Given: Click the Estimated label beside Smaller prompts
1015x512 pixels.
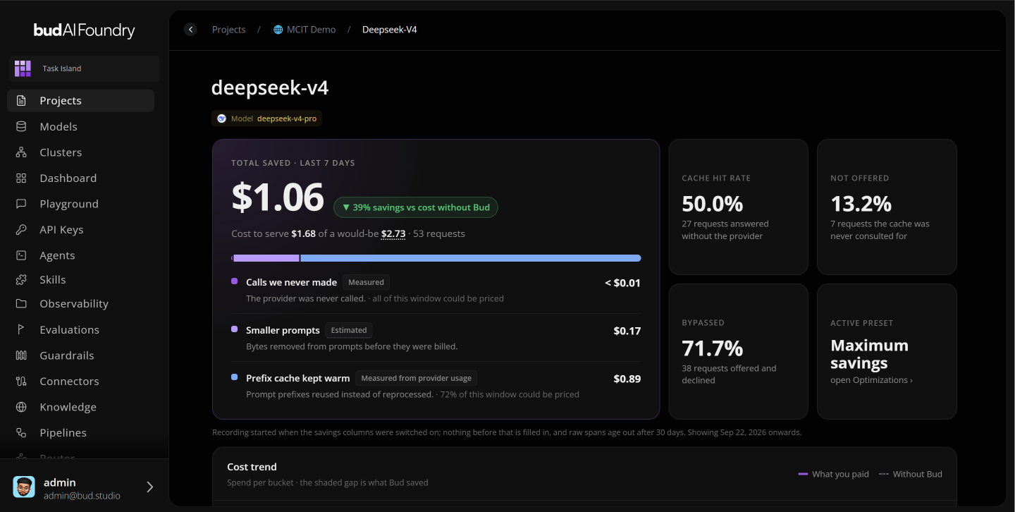Looking at the screenshot, I should 349,330.
